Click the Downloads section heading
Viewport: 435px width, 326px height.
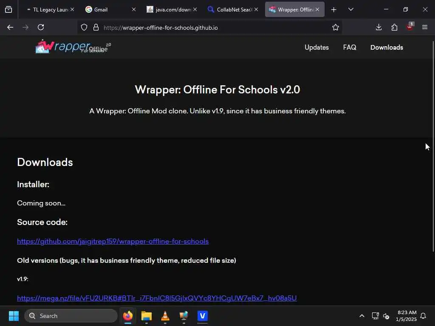click(x=45, y=162)
